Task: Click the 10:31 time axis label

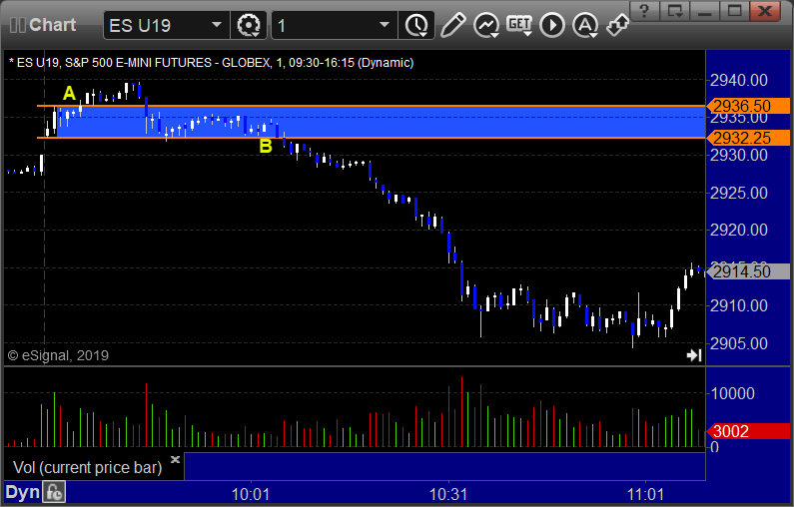Action: (x=448, y=494)
